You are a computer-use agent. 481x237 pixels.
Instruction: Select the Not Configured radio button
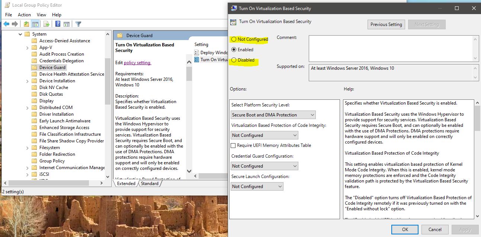pyautogui.click(x=234, y=39)
